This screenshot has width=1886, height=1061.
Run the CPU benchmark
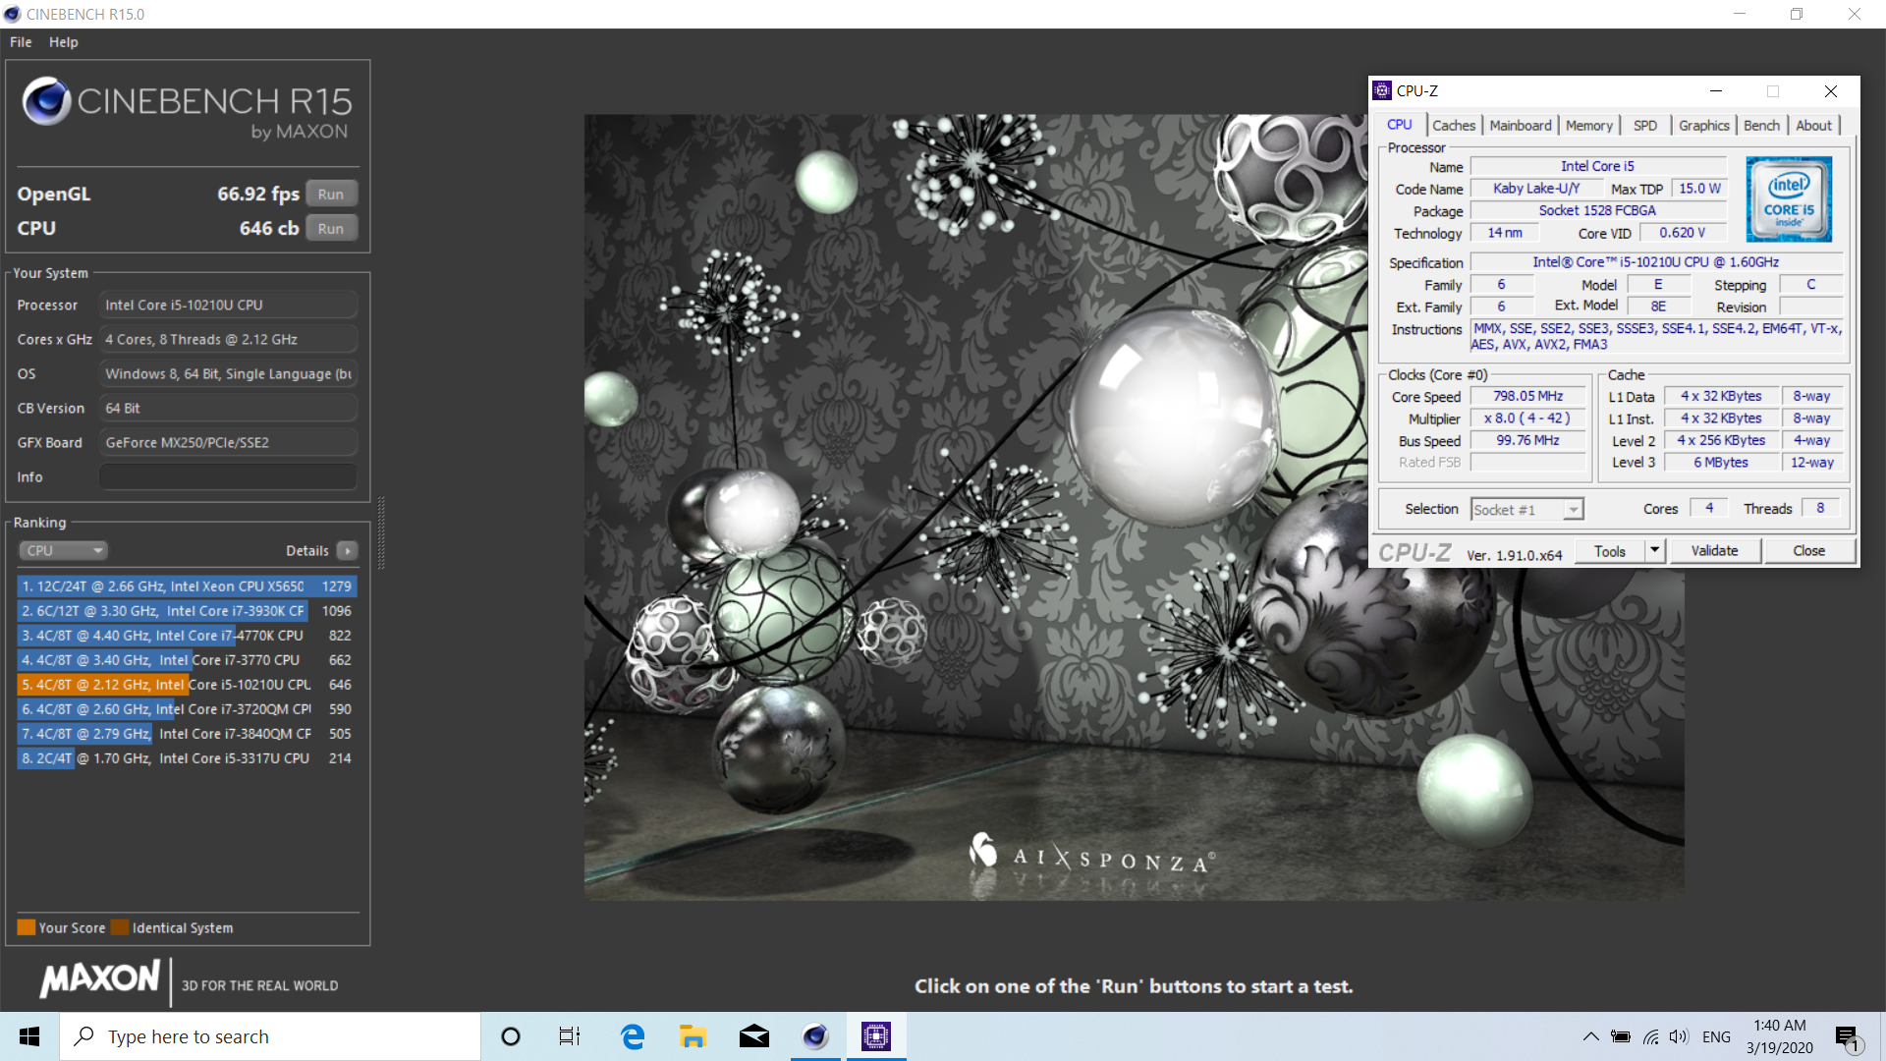[331, 228]
